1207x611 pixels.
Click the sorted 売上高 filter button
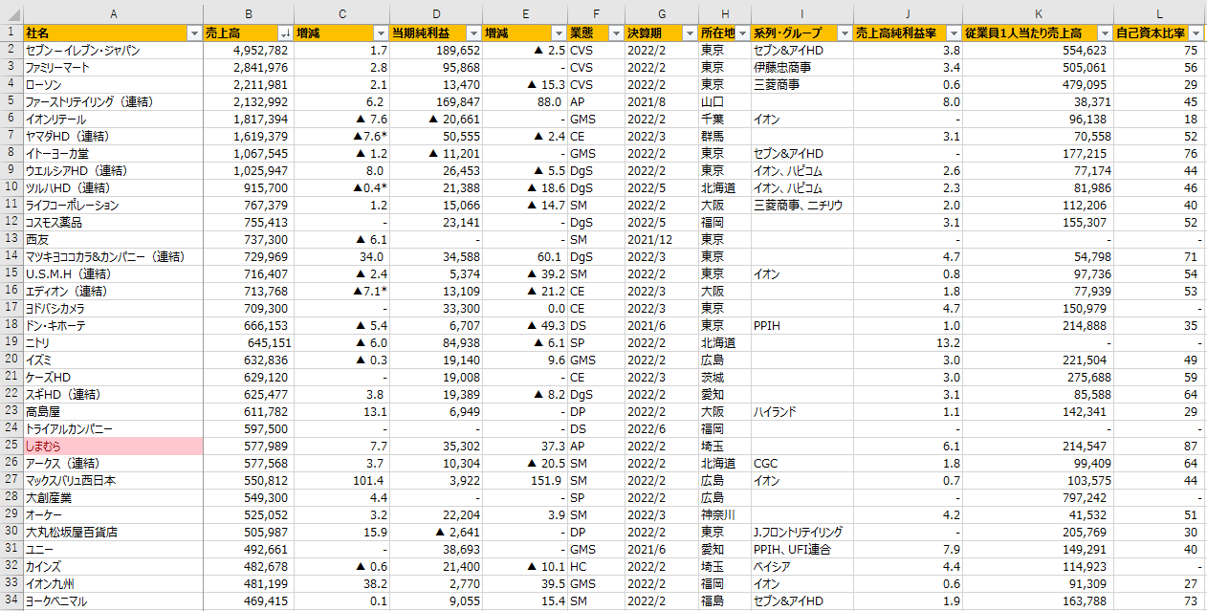click(285, 33)
